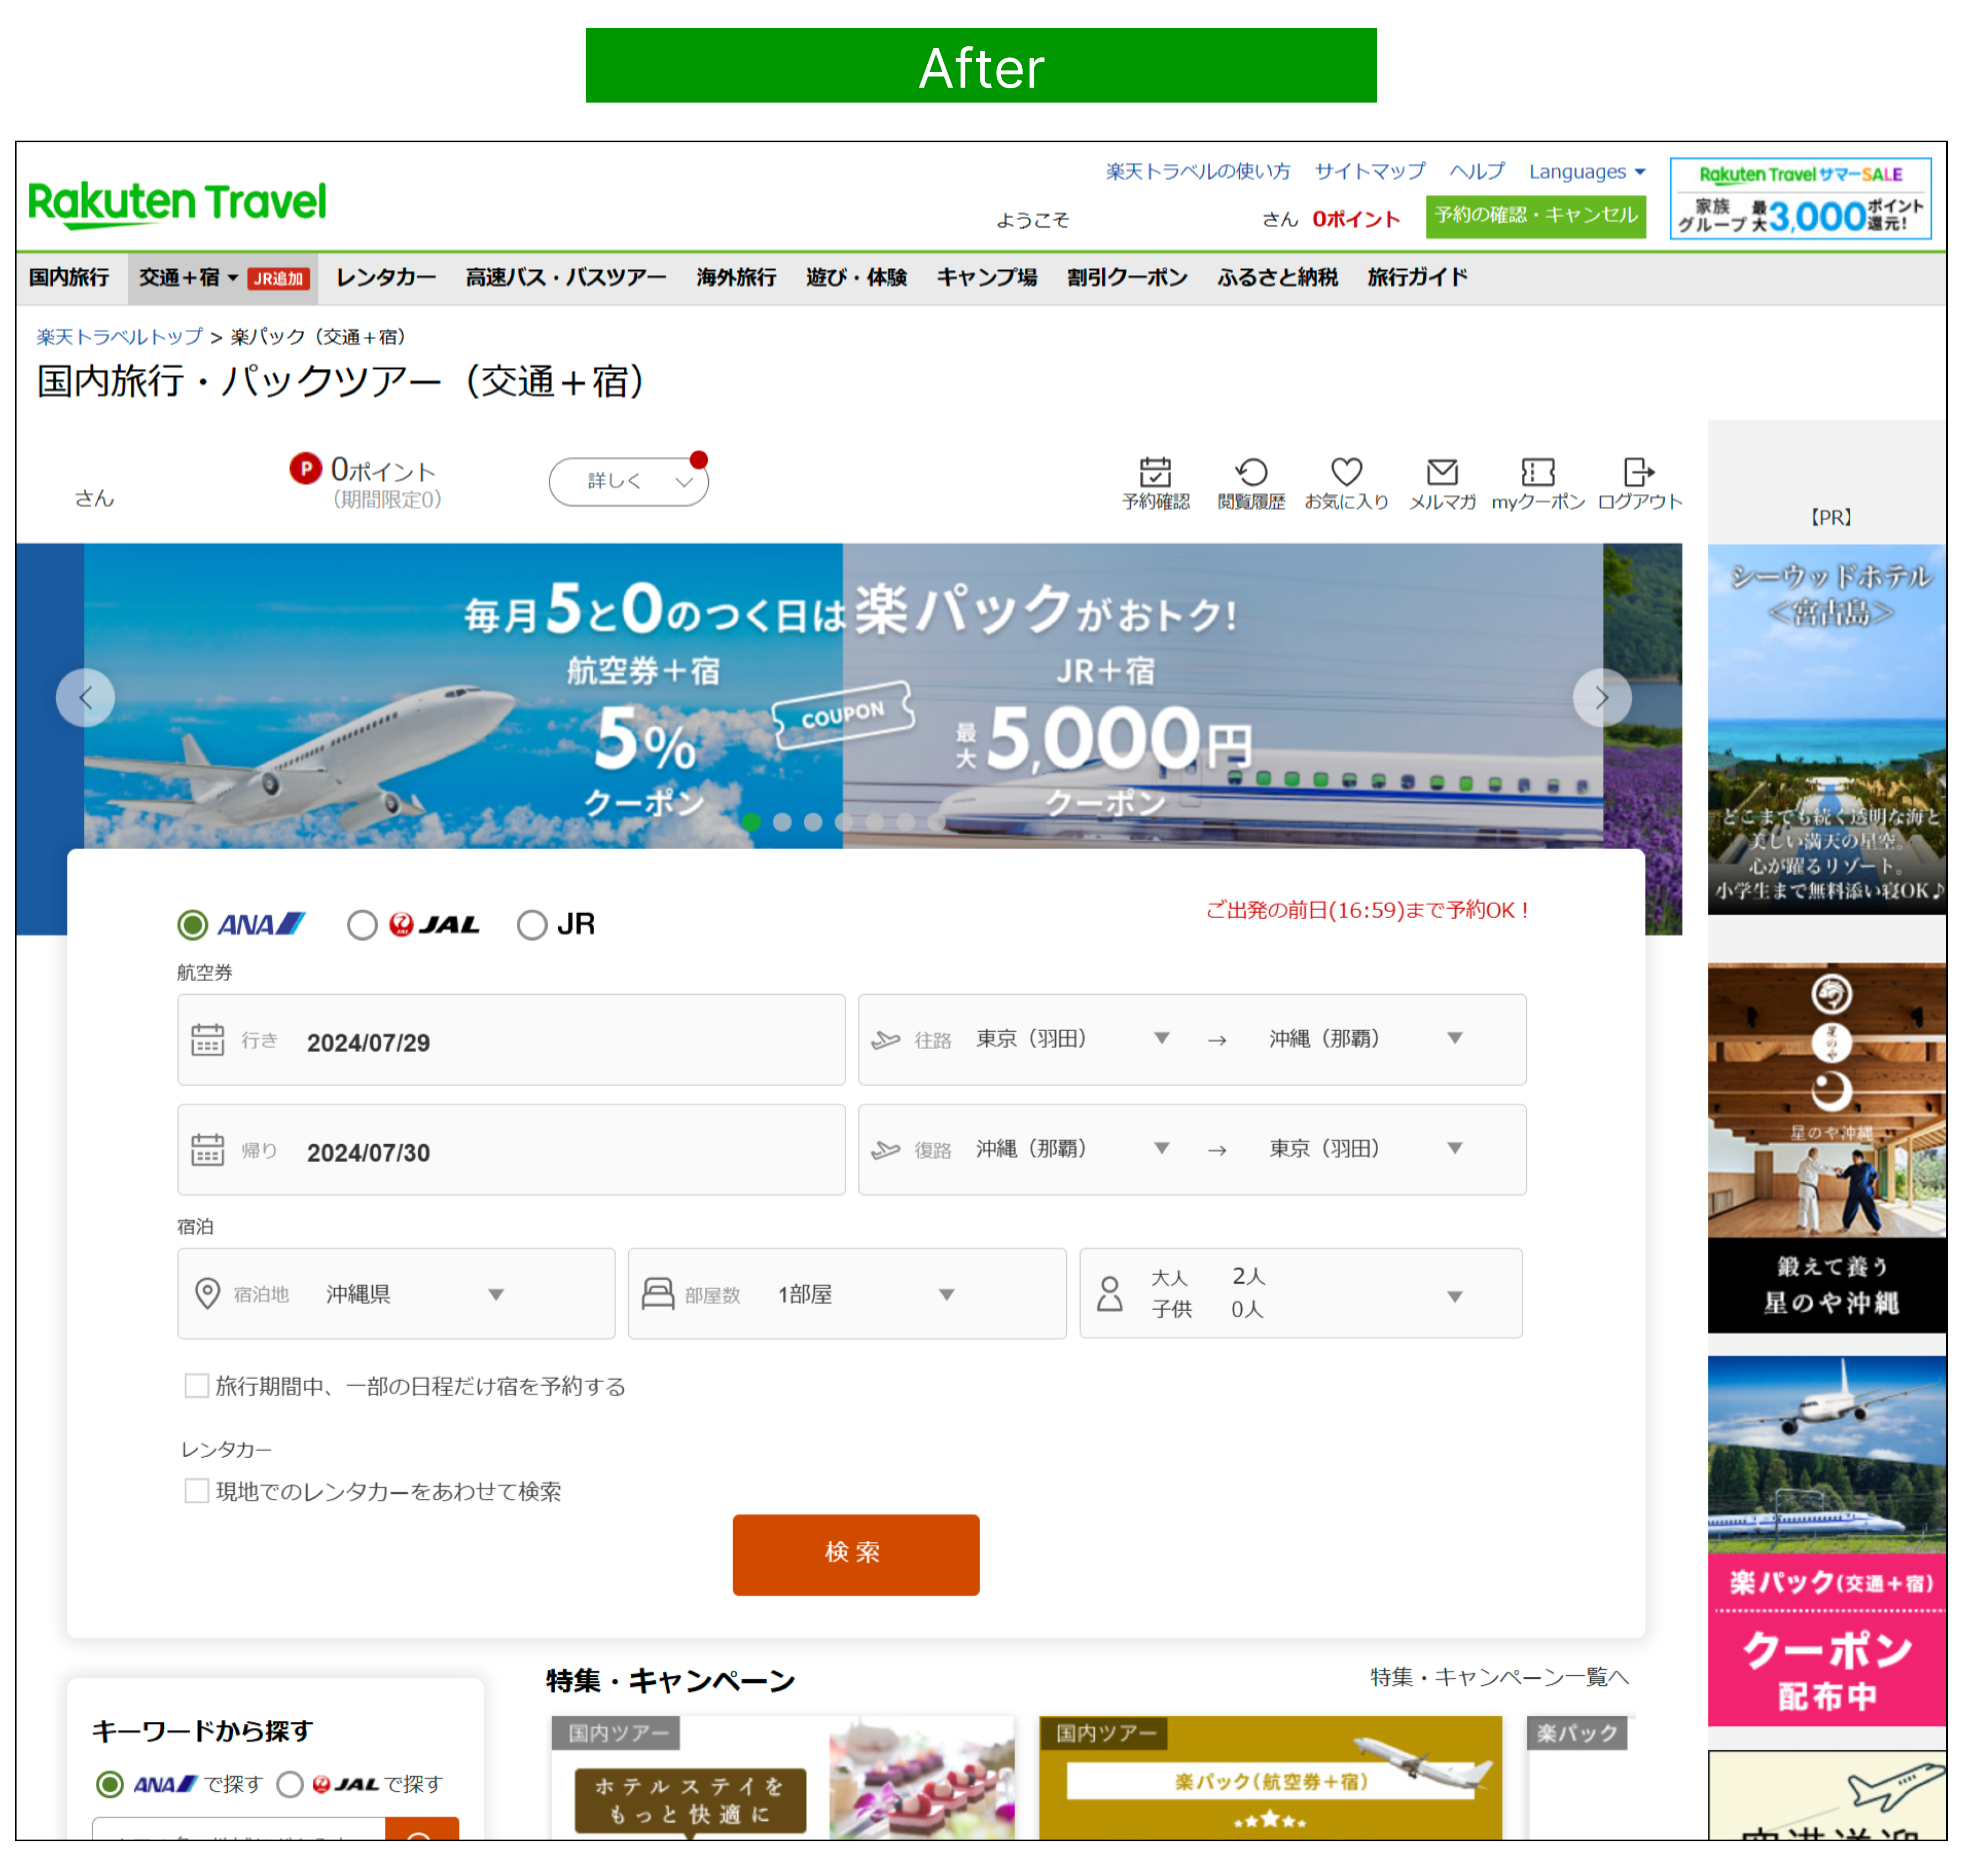Select ANA で探す keyword radio
The height and width of the screenshot is (1876, 1961).
point(110,1784)
